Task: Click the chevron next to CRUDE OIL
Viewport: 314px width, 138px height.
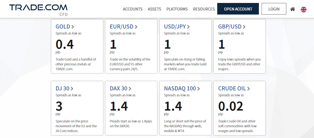Action: point(248,89)
